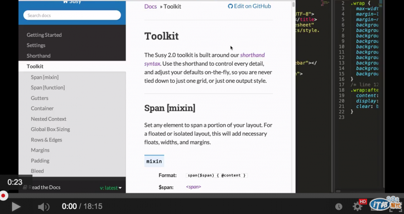Go to the Shorthand section
Viewport: 404px width, 214px height.
[38, 56]
